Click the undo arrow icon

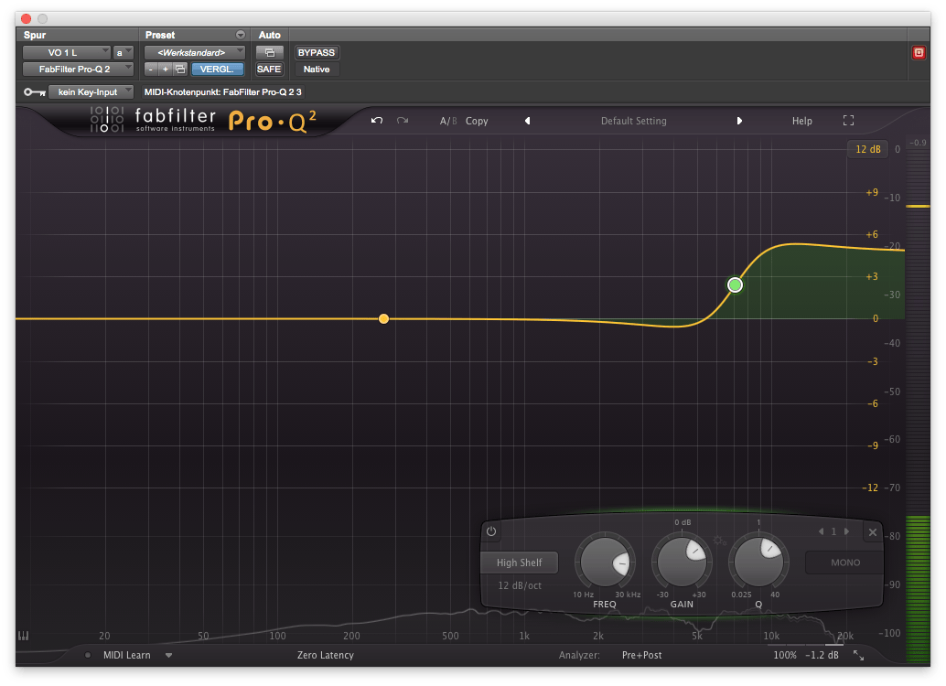tap(376, 121)
